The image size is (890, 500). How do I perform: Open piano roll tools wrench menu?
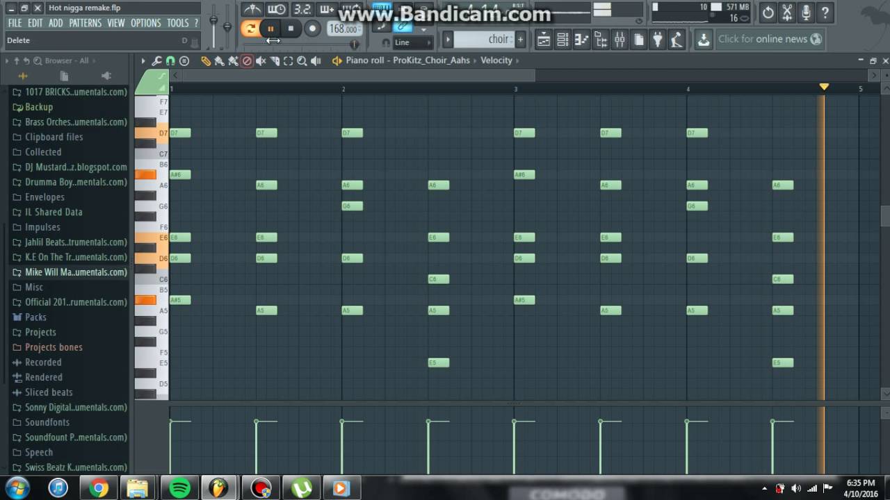click(x=157, y=61)
